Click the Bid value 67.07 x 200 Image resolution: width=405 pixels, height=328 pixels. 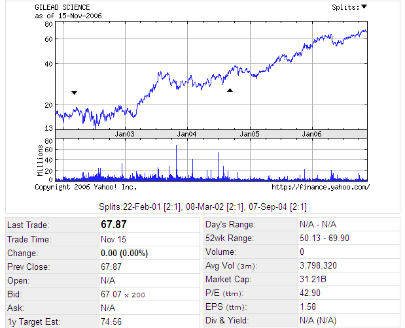pyautogui.click(x=123, y=294)
